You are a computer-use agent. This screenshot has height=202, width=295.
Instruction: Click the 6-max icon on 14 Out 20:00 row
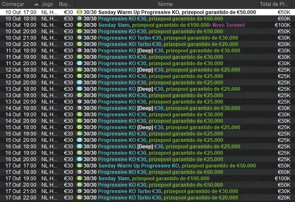(80, 121)
